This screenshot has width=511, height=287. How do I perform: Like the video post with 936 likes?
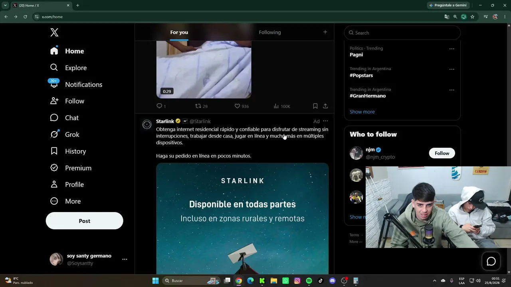[x=241, y=106]
